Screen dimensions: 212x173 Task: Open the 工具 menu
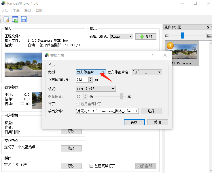point(16,11)
